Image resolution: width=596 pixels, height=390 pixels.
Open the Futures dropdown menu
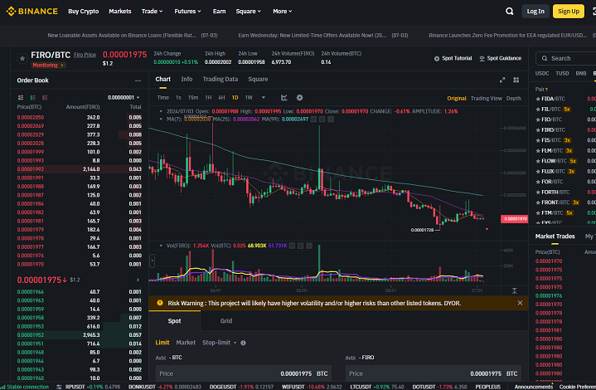click(x=188, y=12)
